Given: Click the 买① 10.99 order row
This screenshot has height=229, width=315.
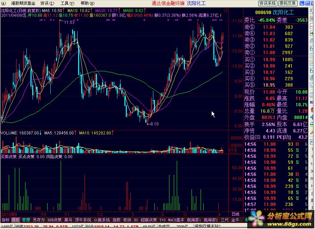Looking at the screenshot, I should [276, 60].
